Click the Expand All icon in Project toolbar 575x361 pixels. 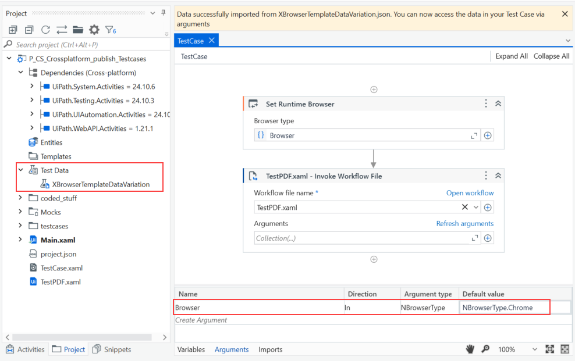point(13,30)
